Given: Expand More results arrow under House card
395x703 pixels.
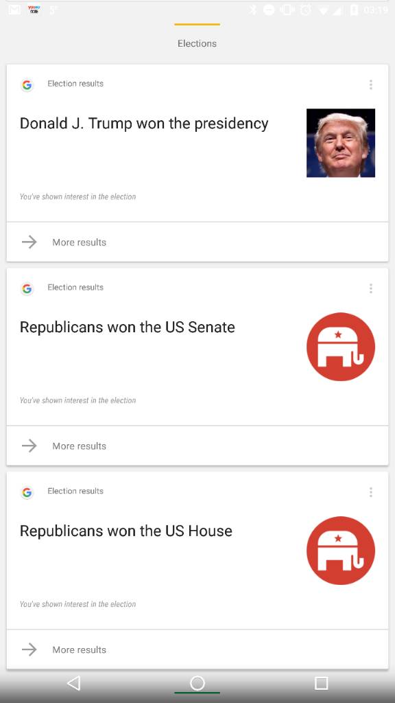Looking at the screenshot, I should click(x=29, y=649).
